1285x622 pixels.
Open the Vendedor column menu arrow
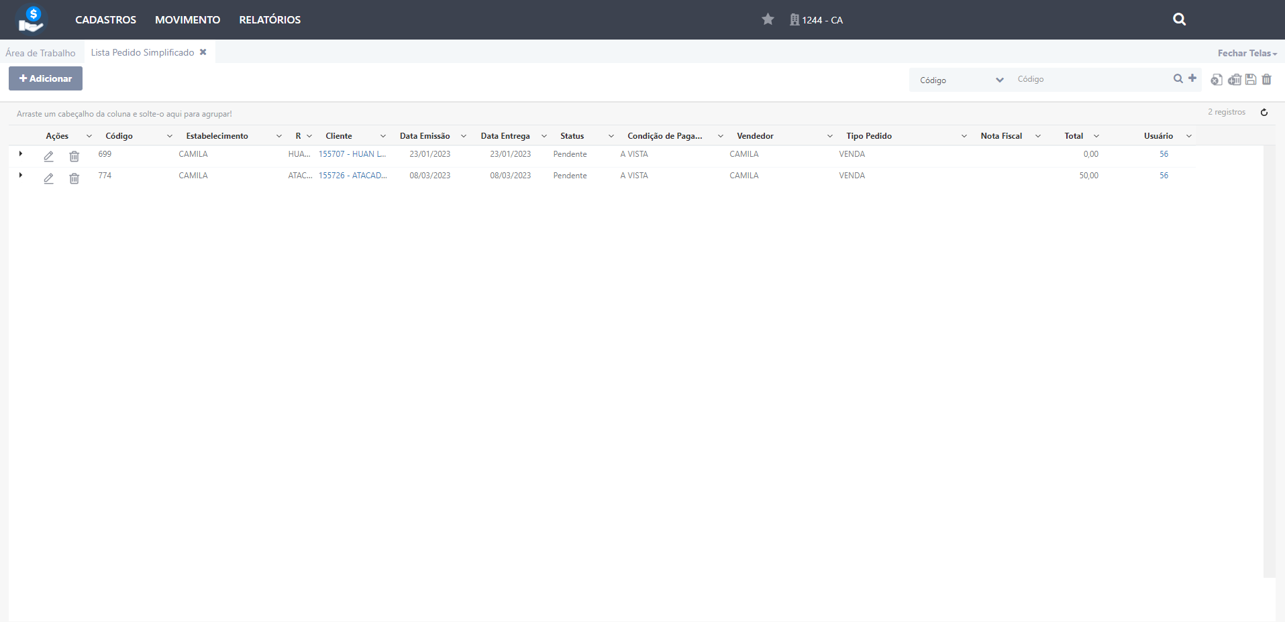[x=830, y=136]
